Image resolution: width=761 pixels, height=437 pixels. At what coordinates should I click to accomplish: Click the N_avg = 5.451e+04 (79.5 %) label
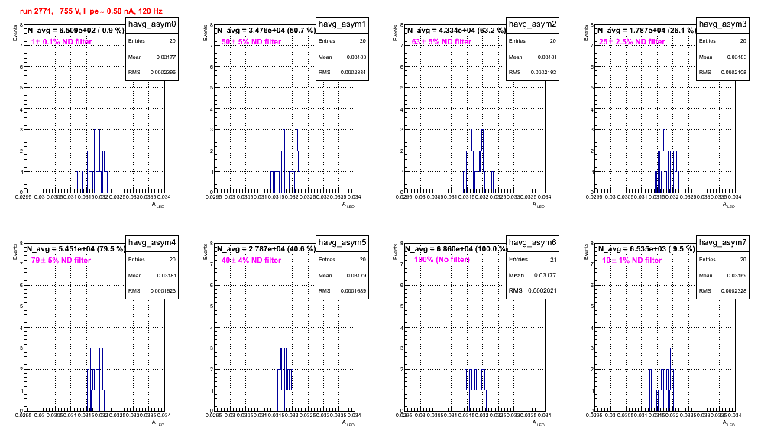click(x=76, y=248)
